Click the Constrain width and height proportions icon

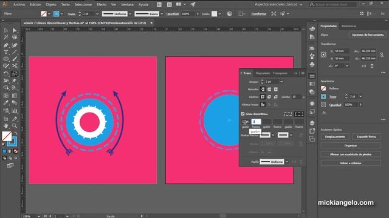click(x=382, y=54)
